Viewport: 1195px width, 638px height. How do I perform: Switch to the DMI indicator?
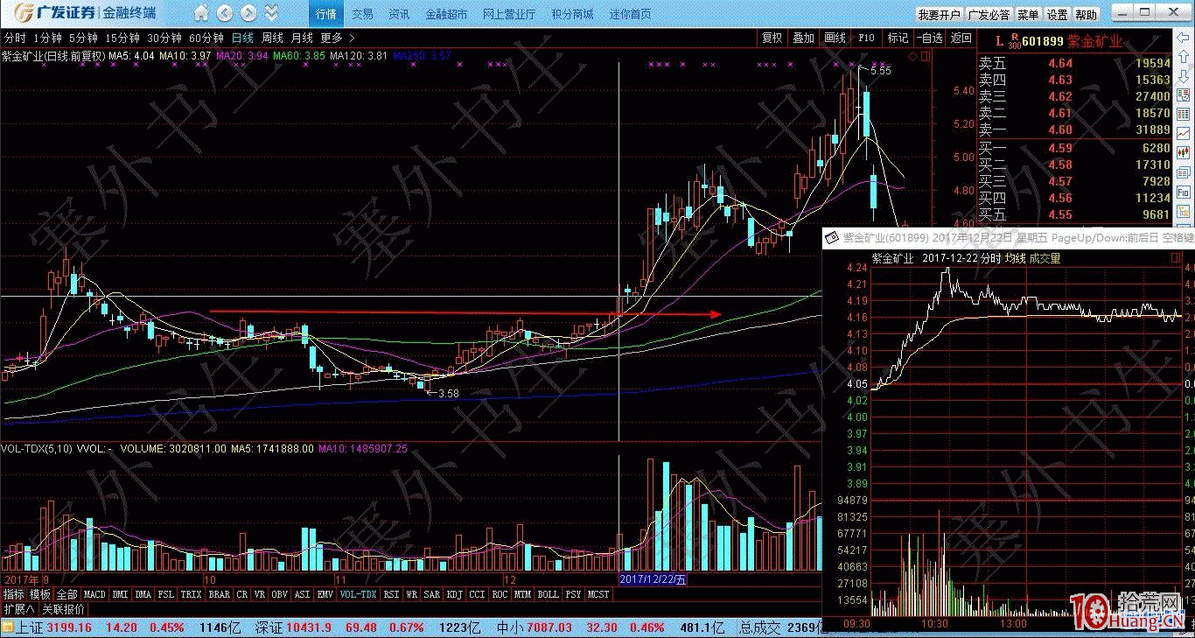[120, 594]
